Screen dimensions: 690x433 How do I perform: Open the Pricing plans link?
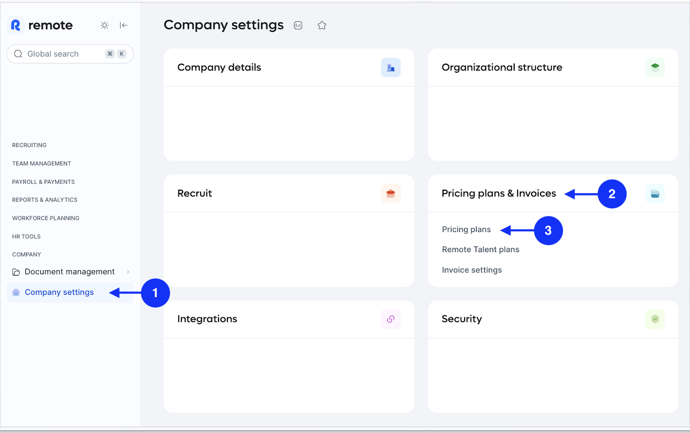(466, 229)
